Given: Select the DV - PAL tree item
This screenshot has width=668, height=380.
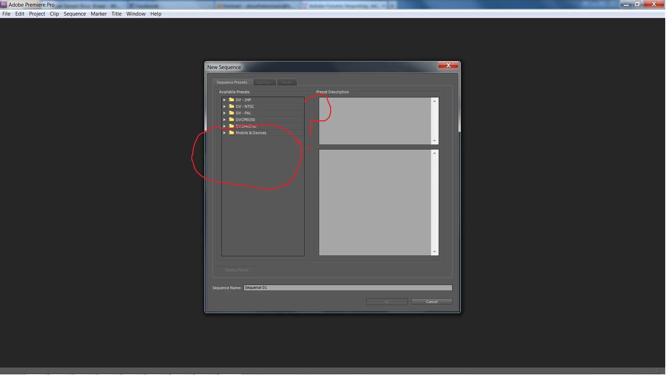Looking at the screenshot, I should [243, 113].
